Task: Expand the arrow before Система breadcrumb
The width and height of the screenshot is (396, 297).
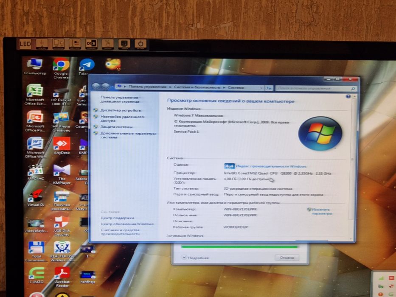Action: [x=224, y=87]
